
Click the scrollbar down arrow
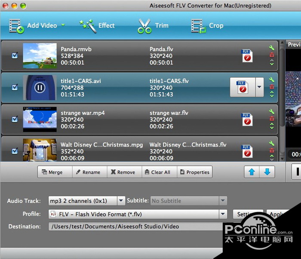(282, 158)
